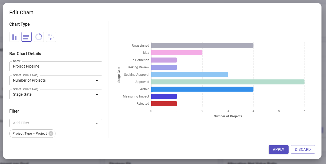Click the pink Idea bar
The height and width of the screenshot is (164, 326).
point(177,53)
